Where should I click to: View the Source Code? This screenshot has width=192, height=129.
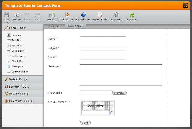point(100,17)
